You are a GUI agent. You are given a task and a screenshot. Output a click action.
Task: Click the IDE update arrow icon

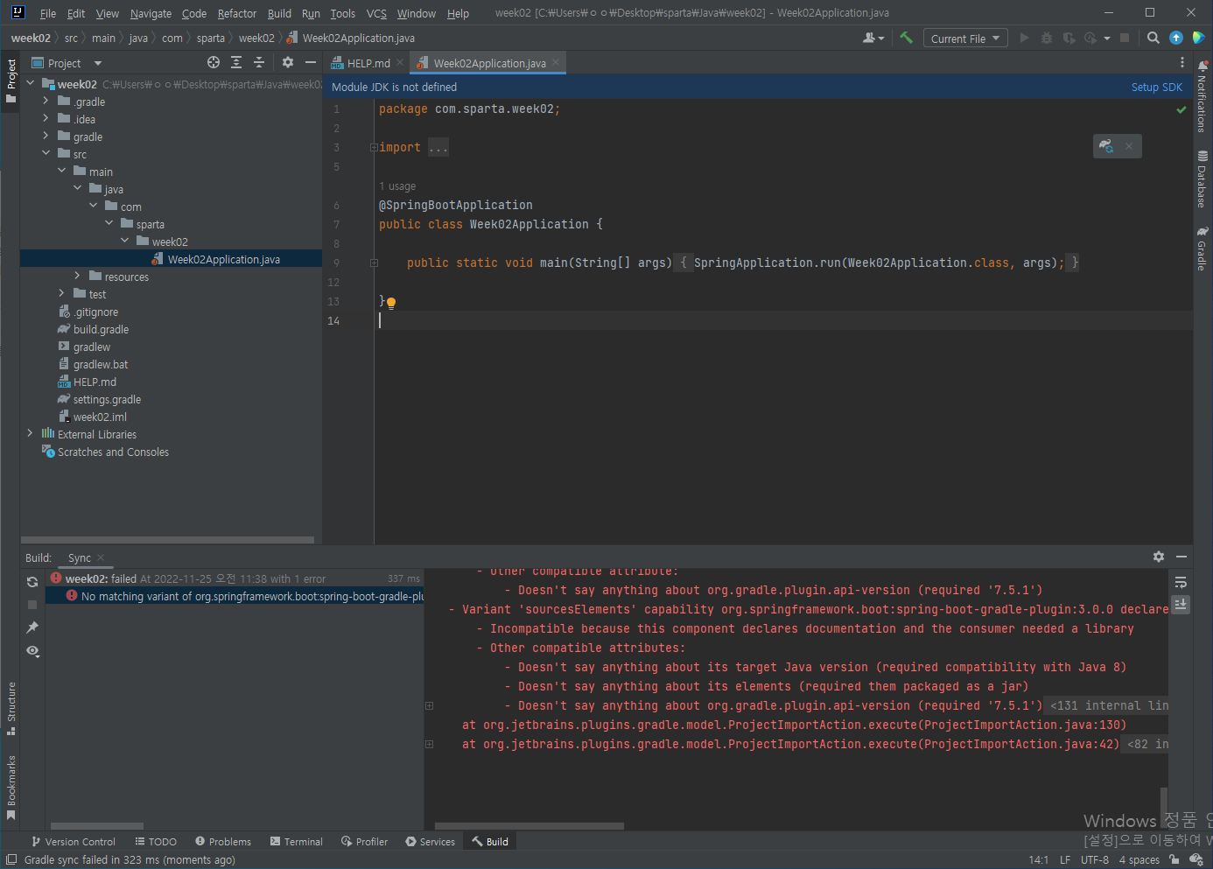click(1176, 38)
